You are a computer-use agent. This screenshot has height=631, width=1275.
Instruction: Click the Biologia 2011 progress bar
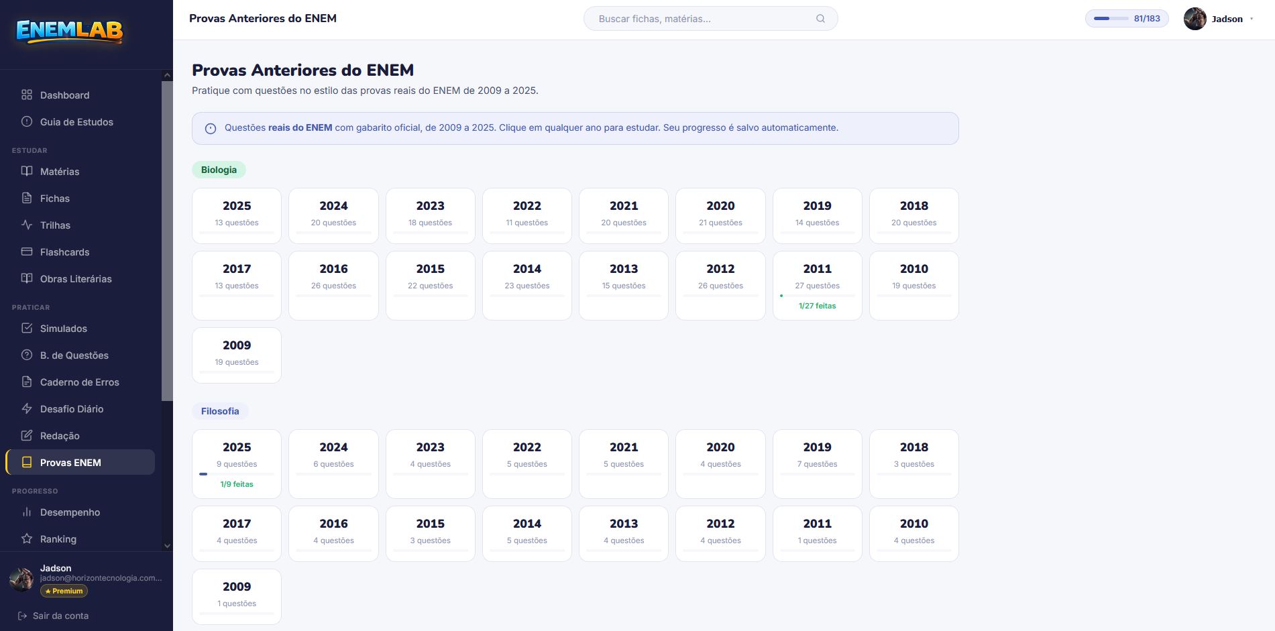pyautogui.click(x=817, y=296)
